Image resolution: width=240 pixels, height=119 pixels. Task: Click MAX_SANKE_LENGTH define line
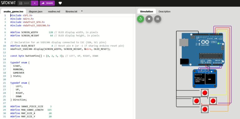(x=31, y=110)
